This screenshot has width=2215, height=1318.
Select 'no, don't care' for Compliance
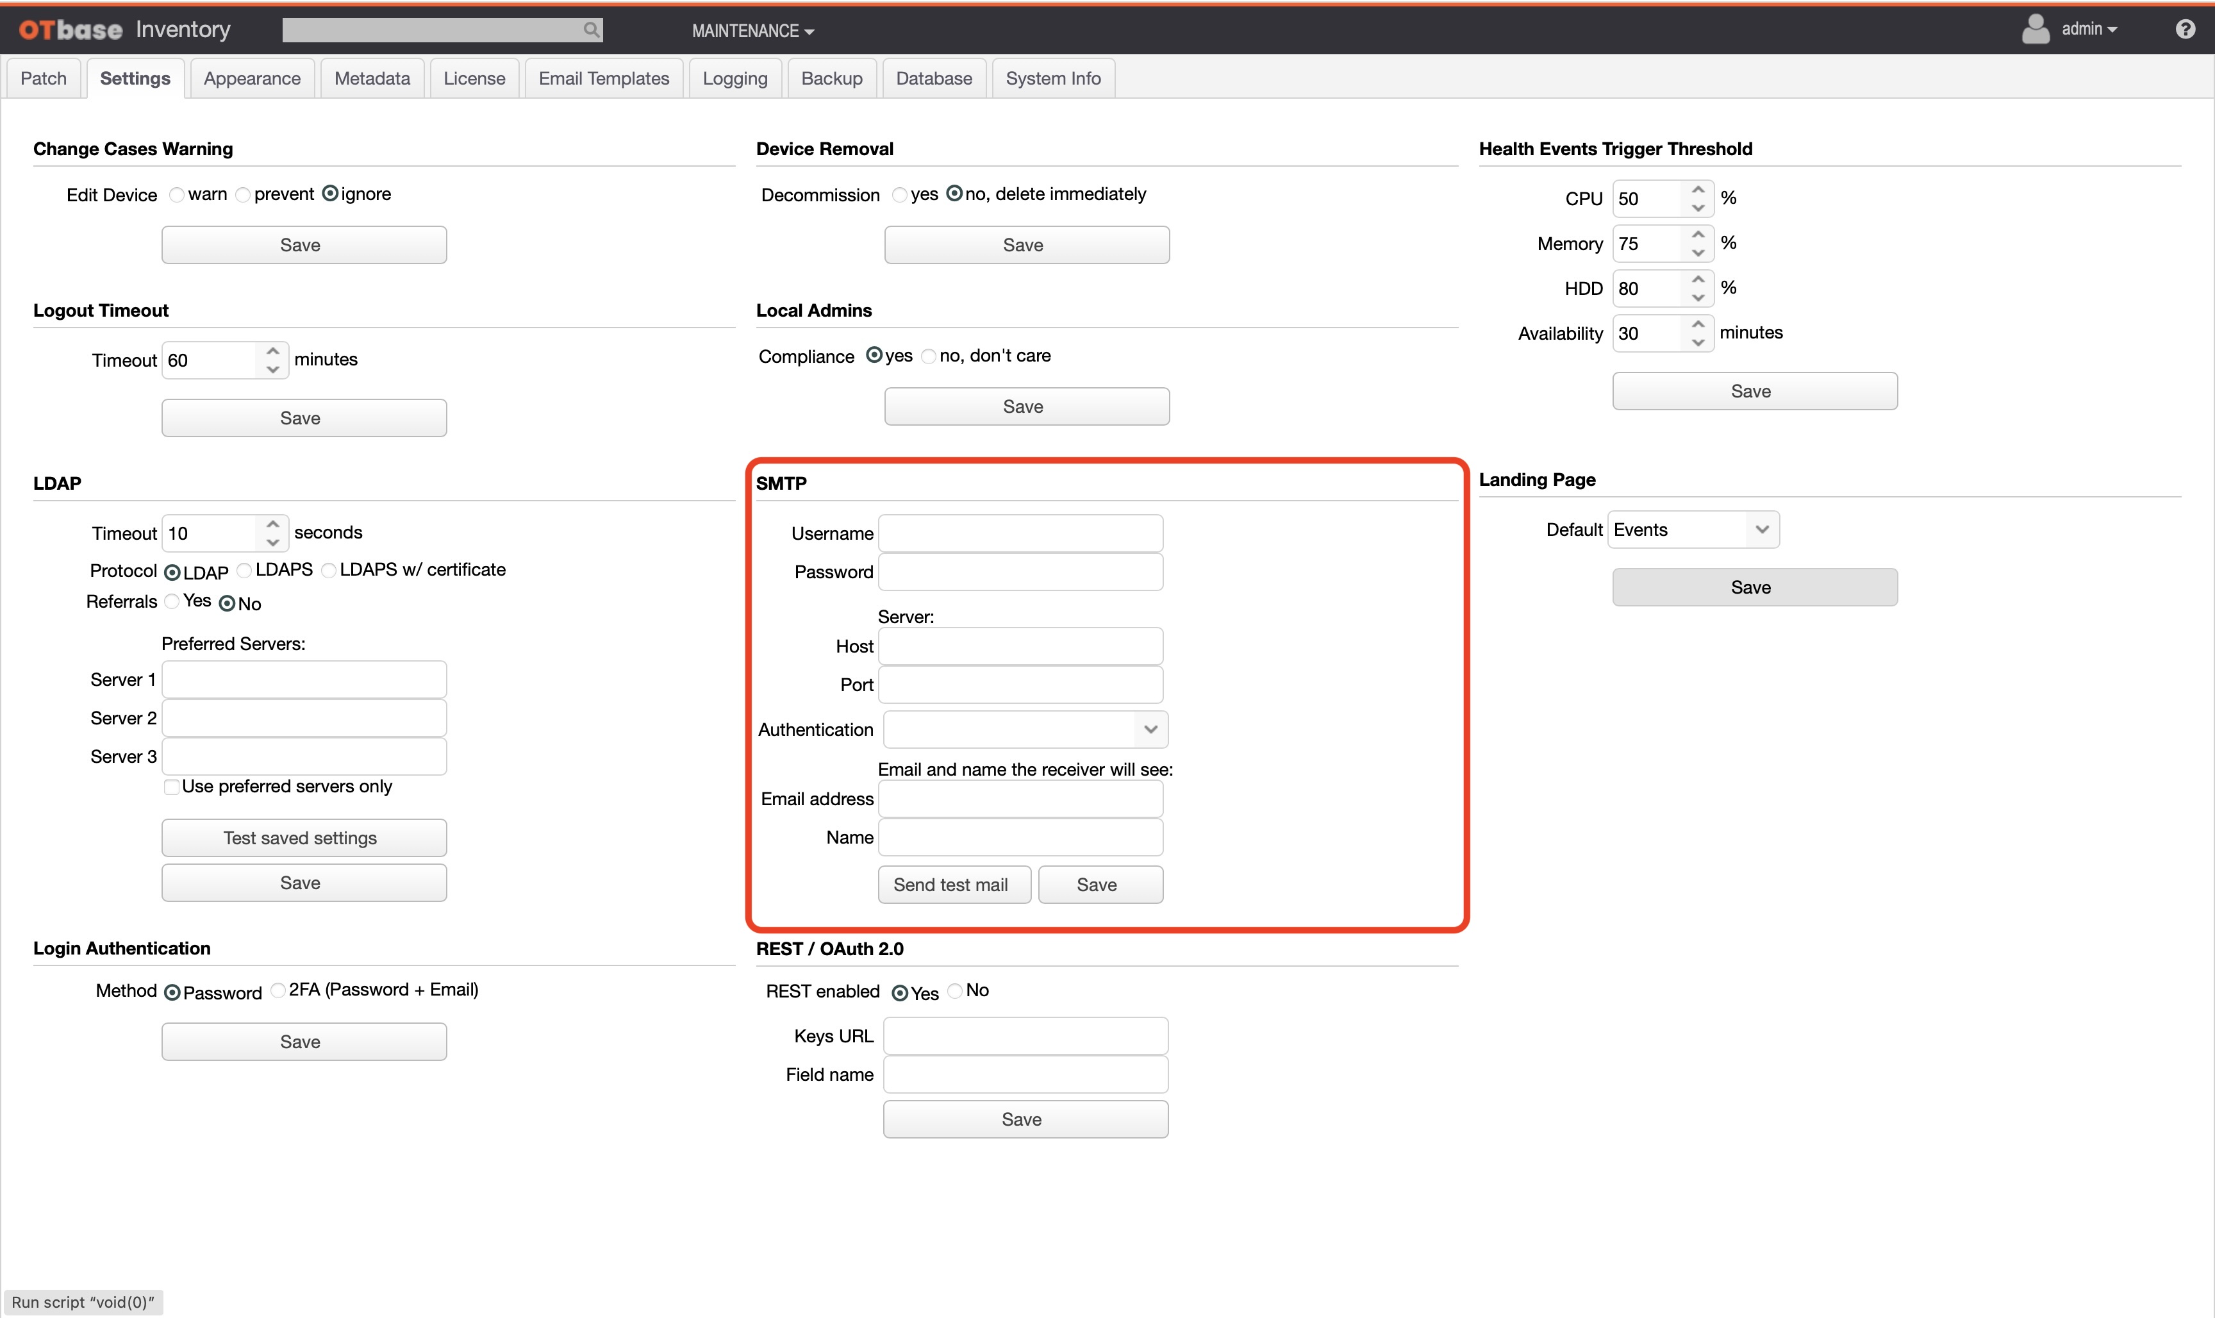click(929, 356)
